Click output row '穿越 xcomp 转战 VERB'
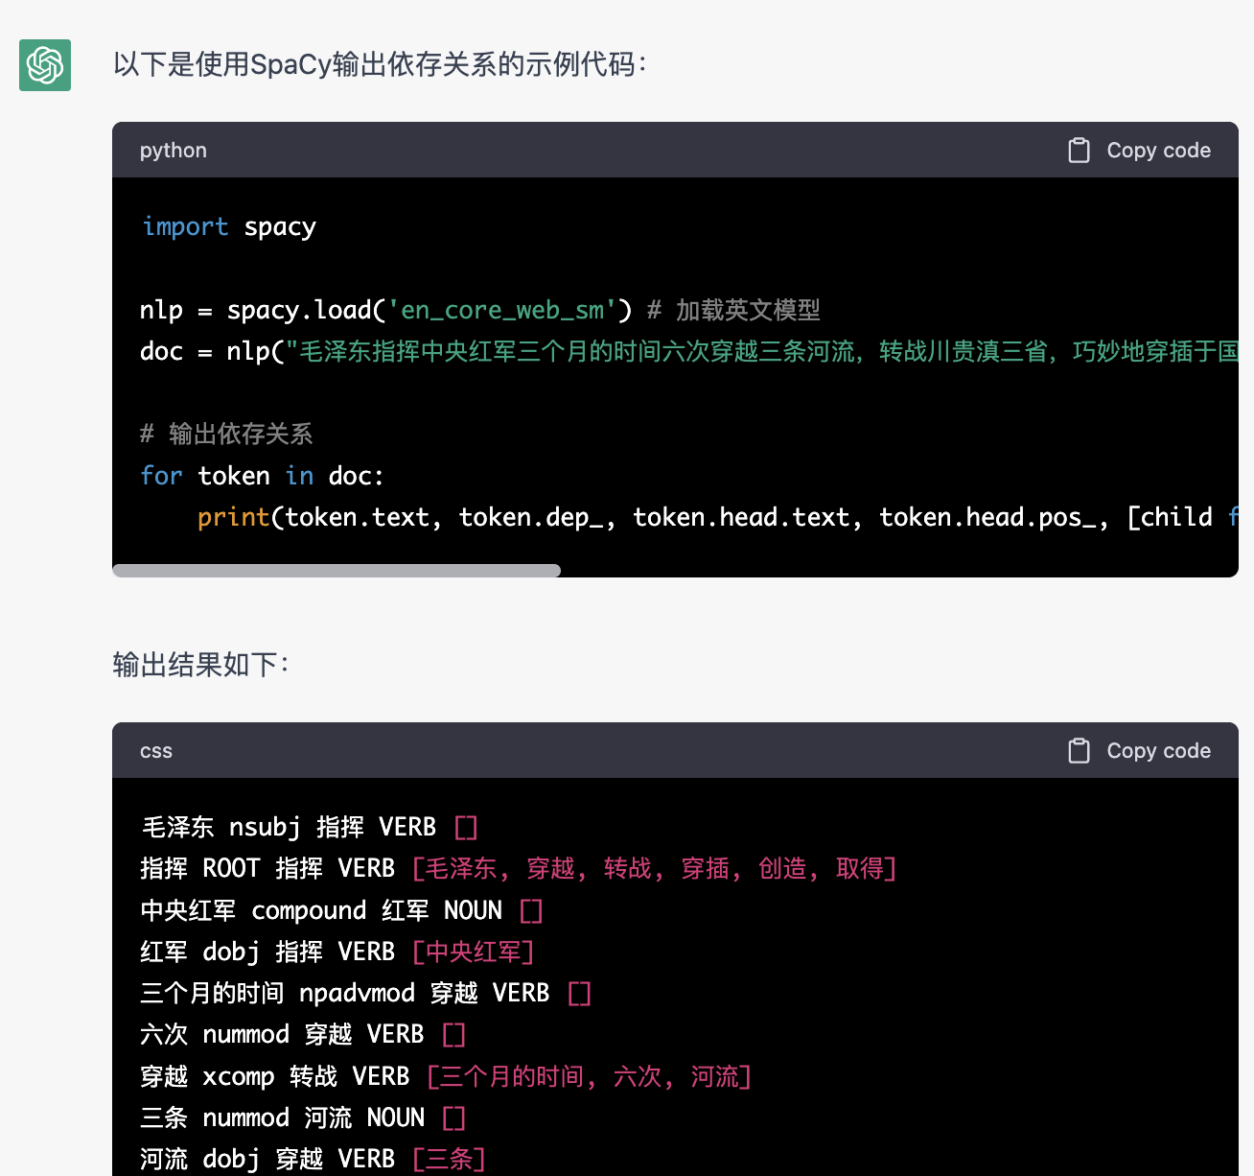 click(446, 1076)
